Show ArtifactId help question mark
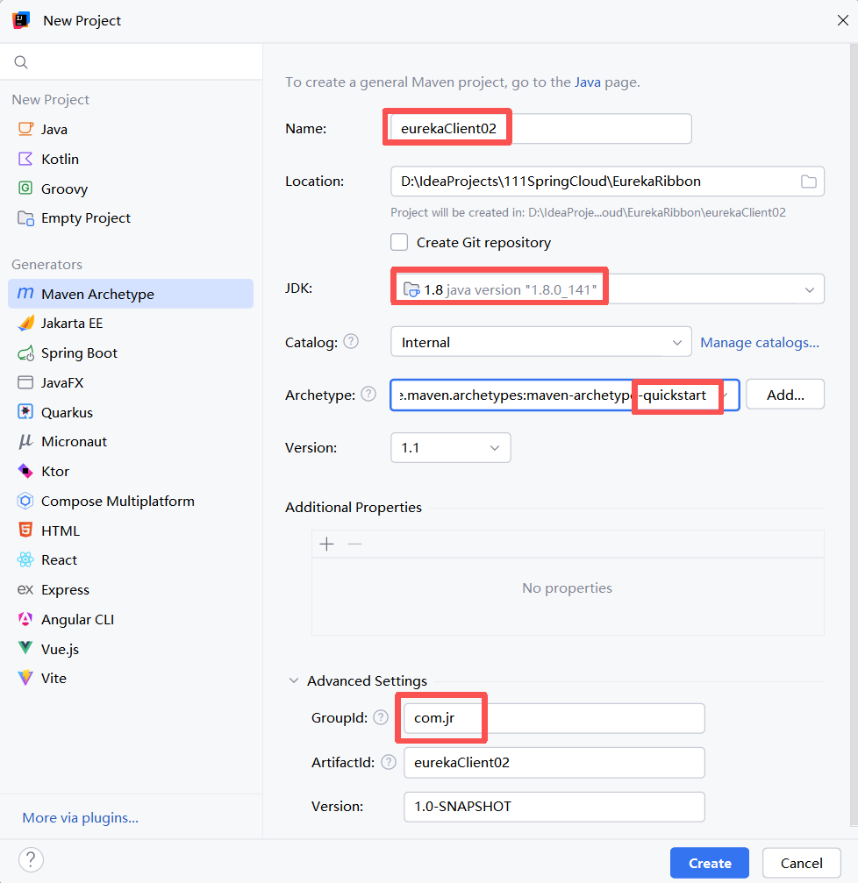Image resolution: width=858 pixels, height=883 pixels. [x=389, y=762]
